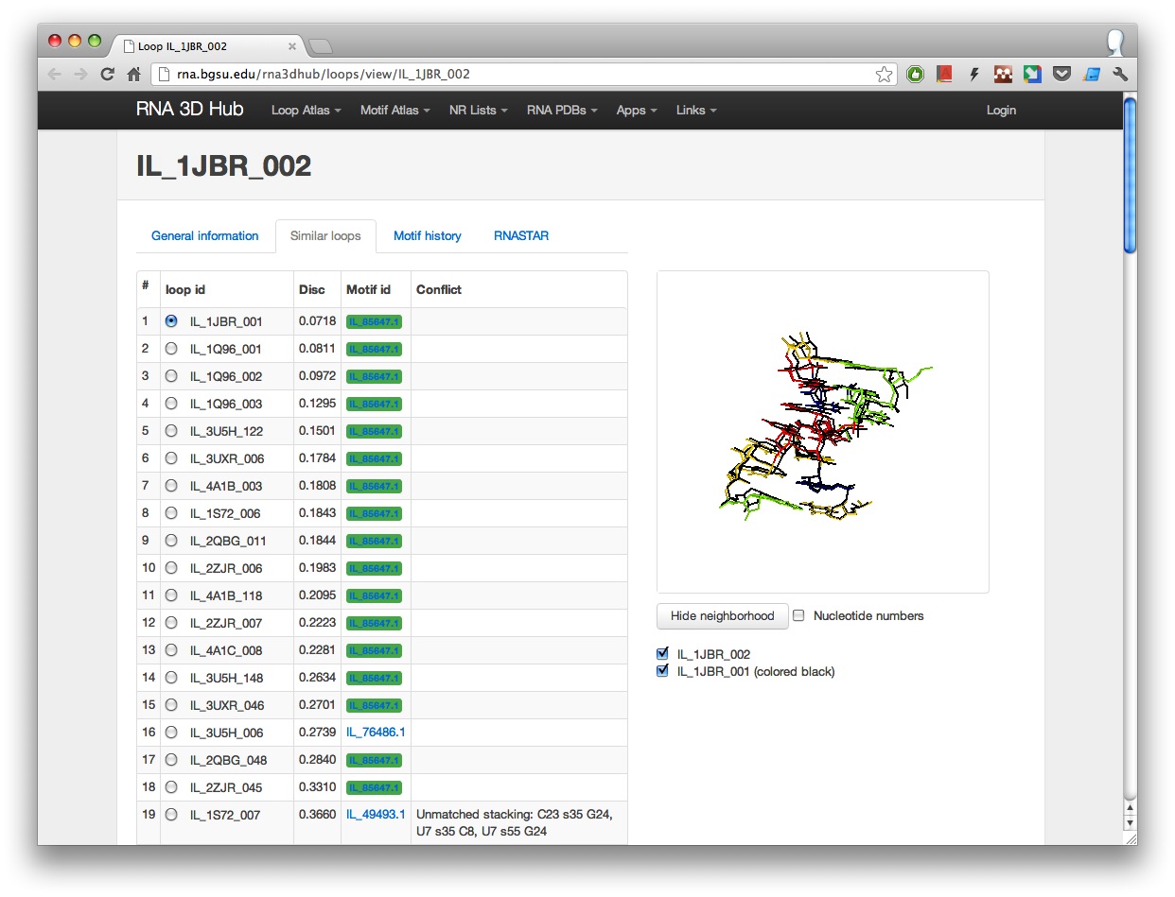Screen dimensions: 1175x897
Task: Switch to the General information tab
Action: 204,236
